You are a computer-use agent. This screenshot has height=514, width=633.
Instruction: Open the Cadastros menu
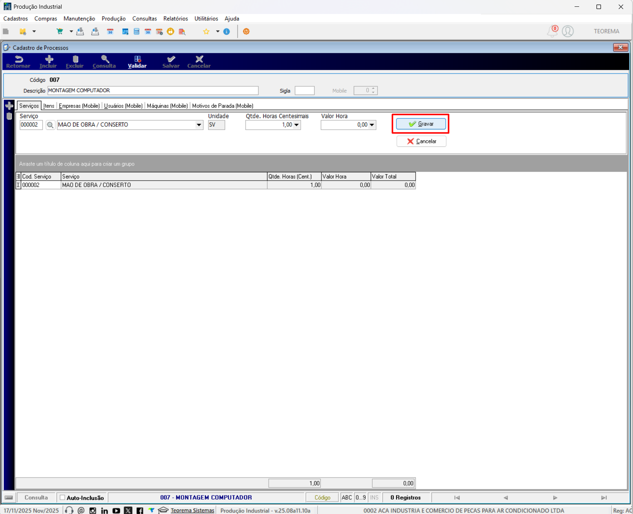15,18
